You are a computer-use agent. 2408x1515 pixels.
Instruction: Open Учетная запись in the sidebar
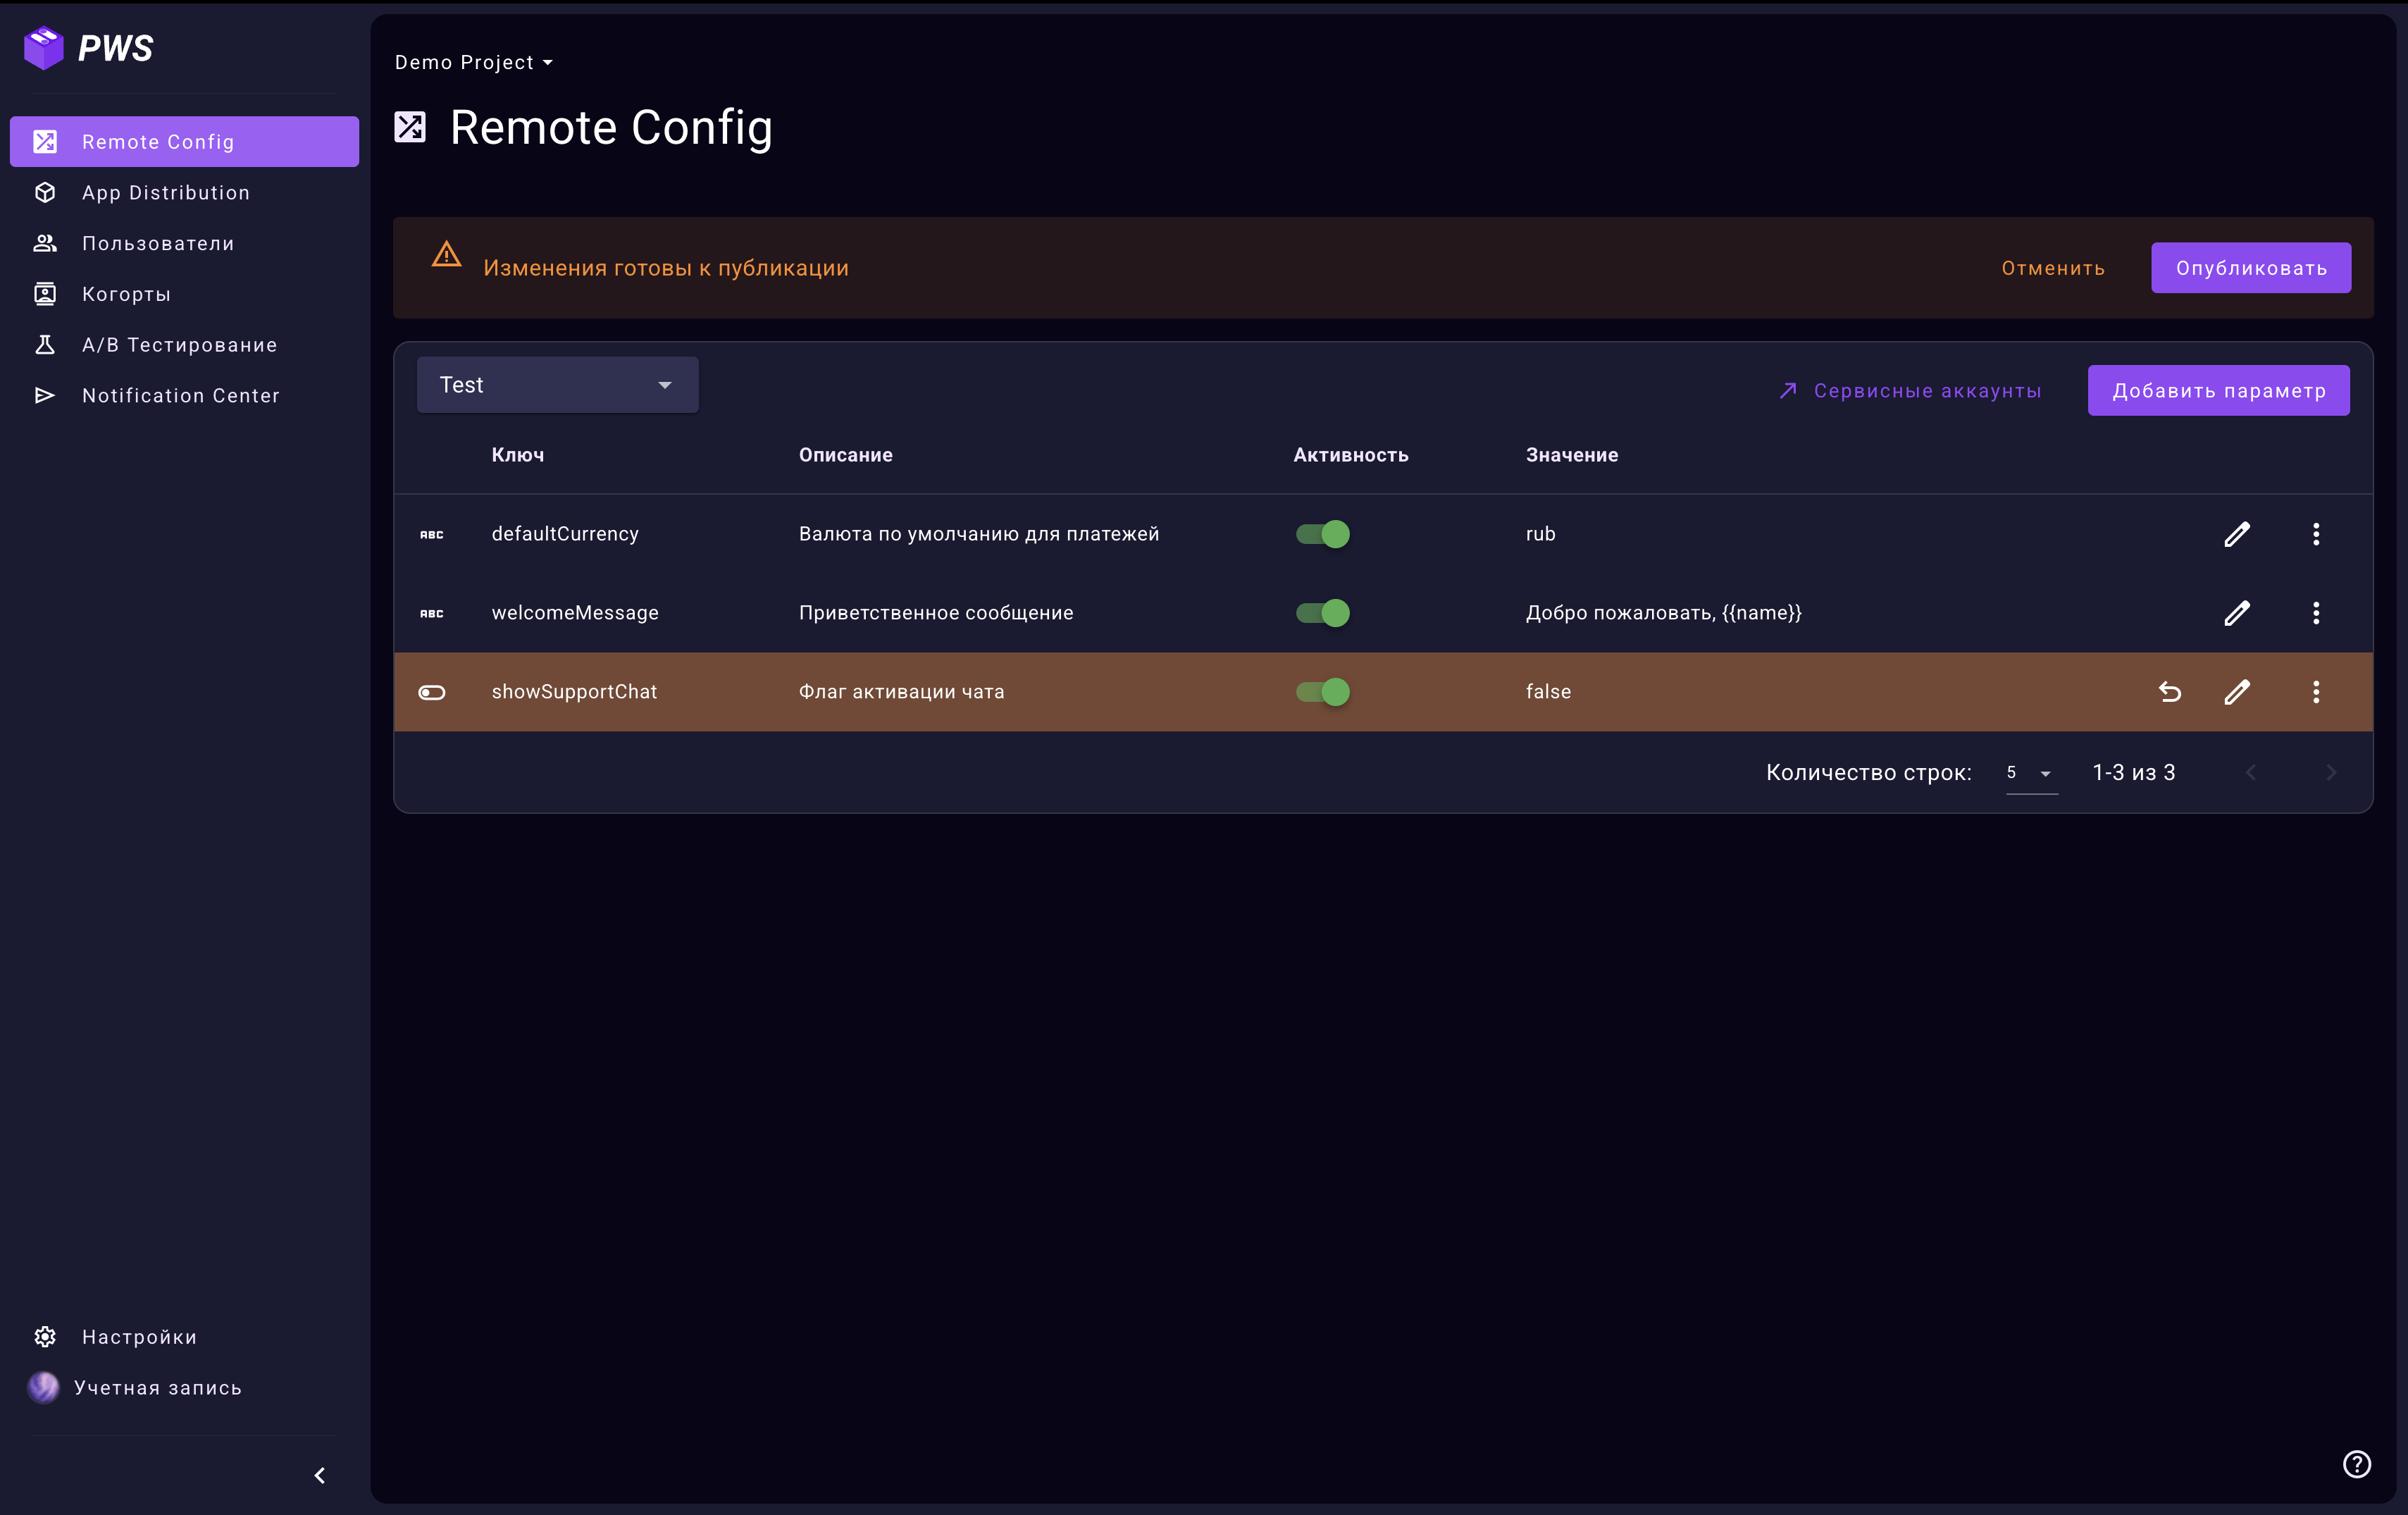[x=184, y=1387]
